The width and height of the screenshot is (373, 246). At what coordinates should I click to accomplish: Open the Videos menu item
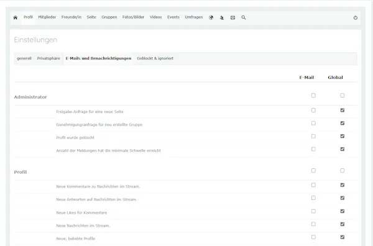[156, 17]
